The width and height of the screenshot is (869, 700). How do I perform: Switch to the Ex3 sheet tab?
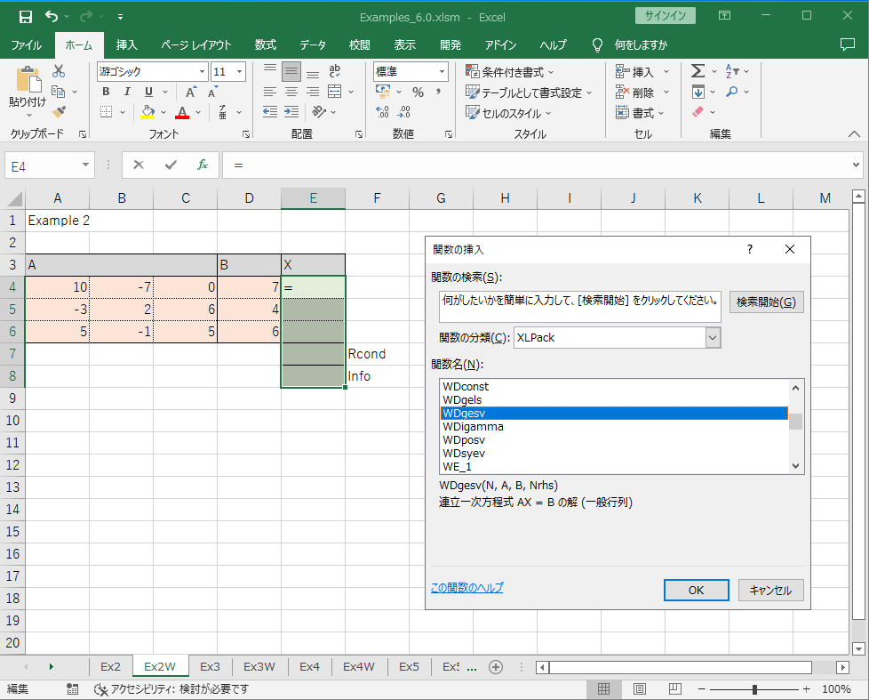[x=210, y=666]
